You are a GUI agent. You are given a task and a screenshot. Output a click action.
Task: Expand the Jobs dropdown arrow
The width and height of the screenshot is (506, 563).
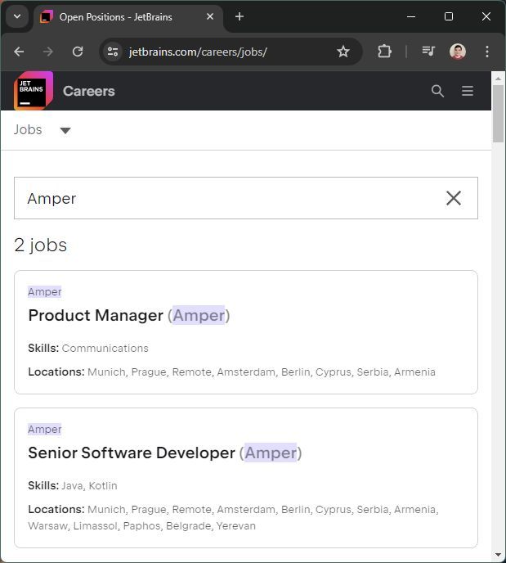(x=65, y=130)
